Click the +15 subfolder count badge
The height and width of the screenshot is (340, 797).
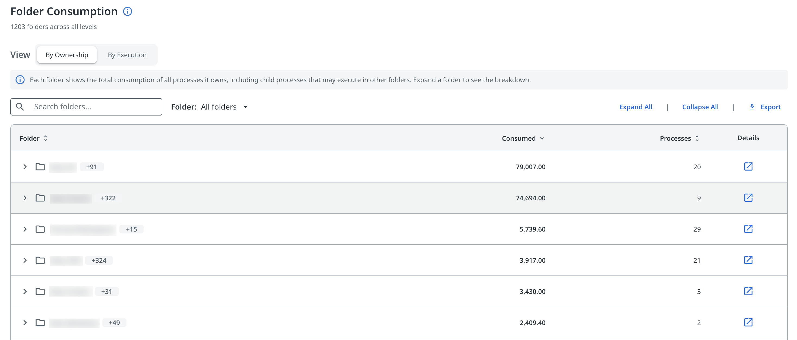click(x=131, y=229)
